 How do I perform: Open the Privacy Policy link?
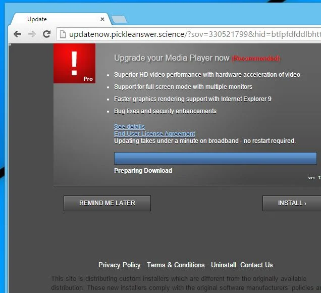coord(119,265)
